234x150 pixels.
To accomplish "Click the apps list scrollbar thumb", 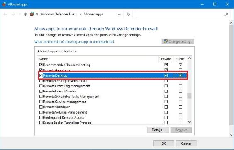I will click(189, 96).
